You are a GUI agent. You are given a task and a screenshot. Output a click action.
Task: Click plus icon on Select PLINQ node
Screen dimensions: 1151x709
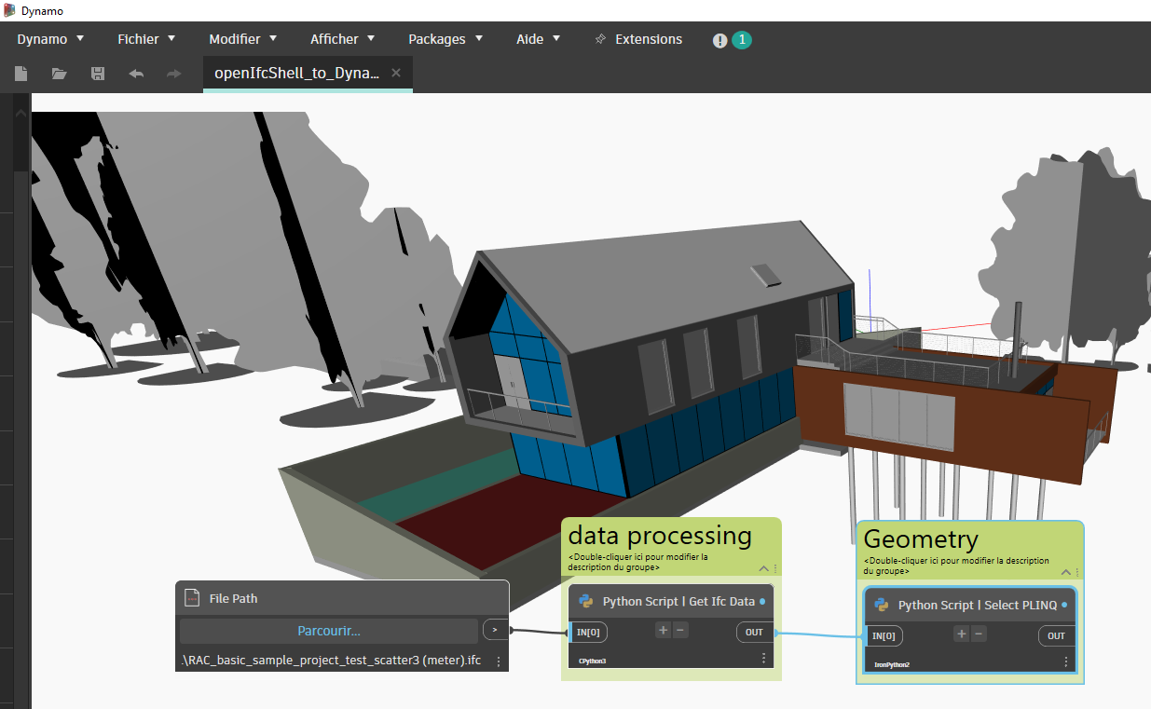(x=961, y=634)
